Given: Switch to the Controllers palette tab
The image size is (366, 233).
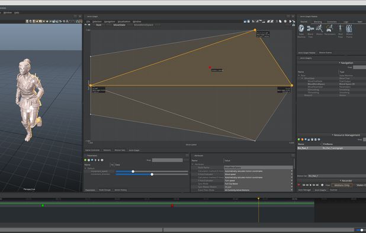Looking at the screenshot, I should coord(332,22).
